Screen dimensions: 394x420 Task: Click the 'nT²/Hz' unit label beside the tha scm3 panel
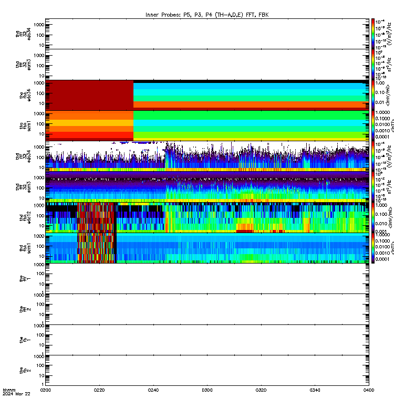point(389,65)
